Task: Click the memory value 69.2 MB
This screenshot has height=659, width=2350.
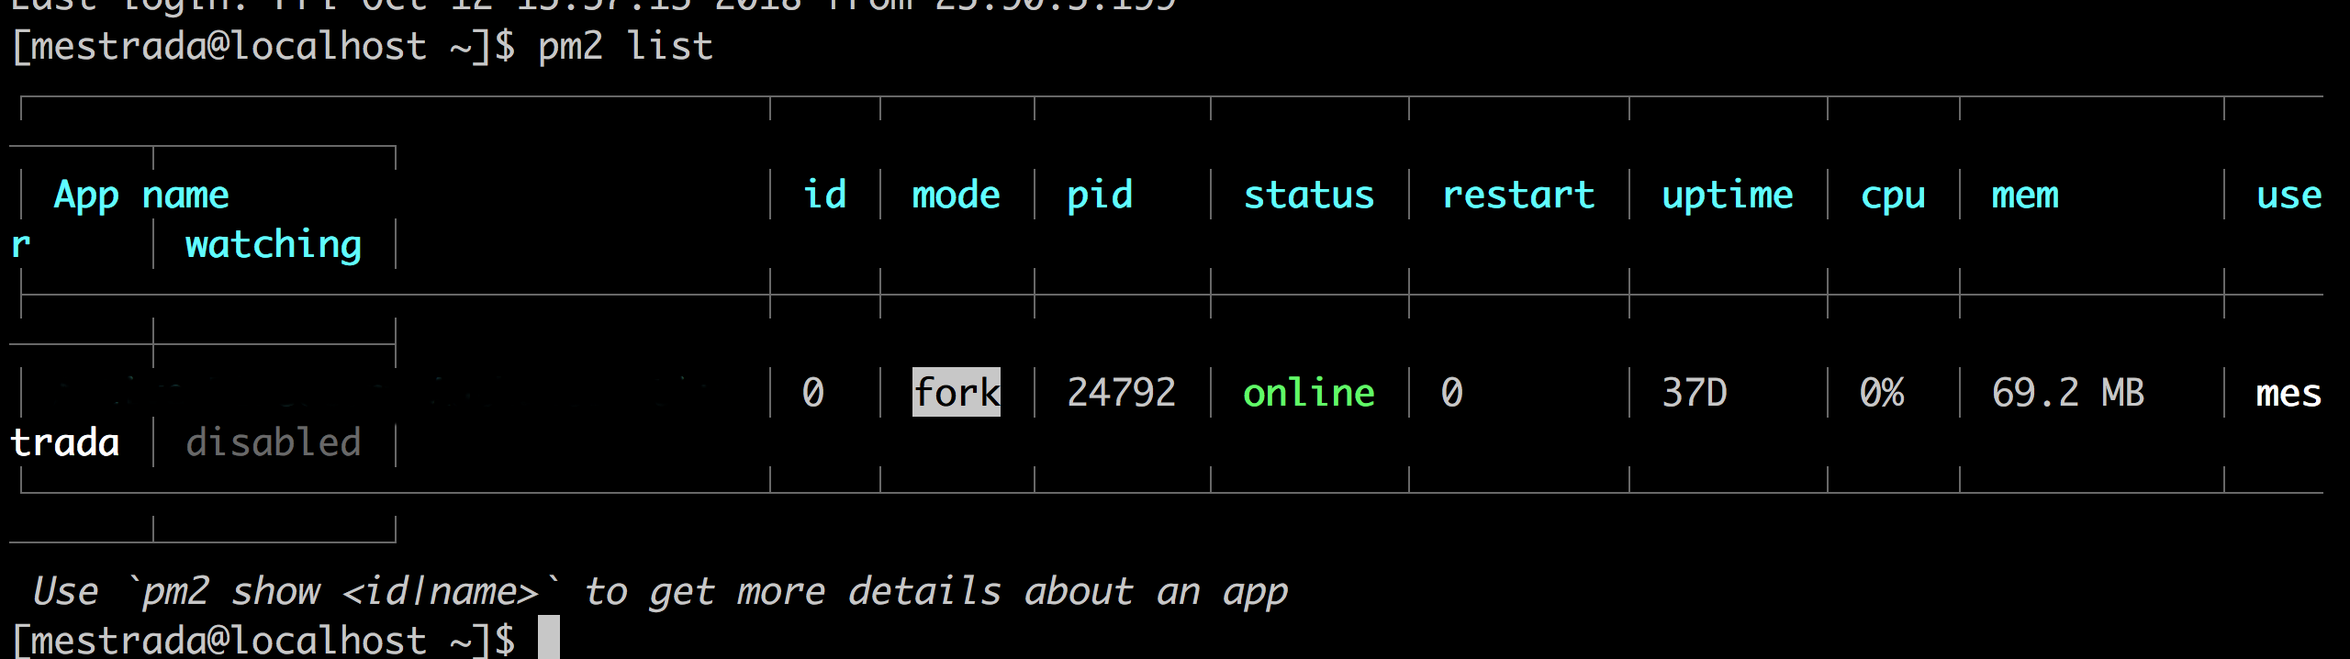Action: coord(2068,393)
